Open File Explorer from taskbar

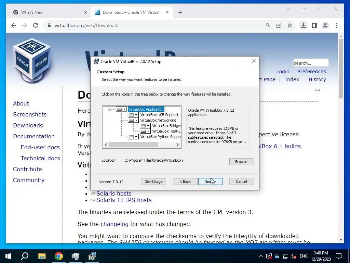[x=42, y=256]
